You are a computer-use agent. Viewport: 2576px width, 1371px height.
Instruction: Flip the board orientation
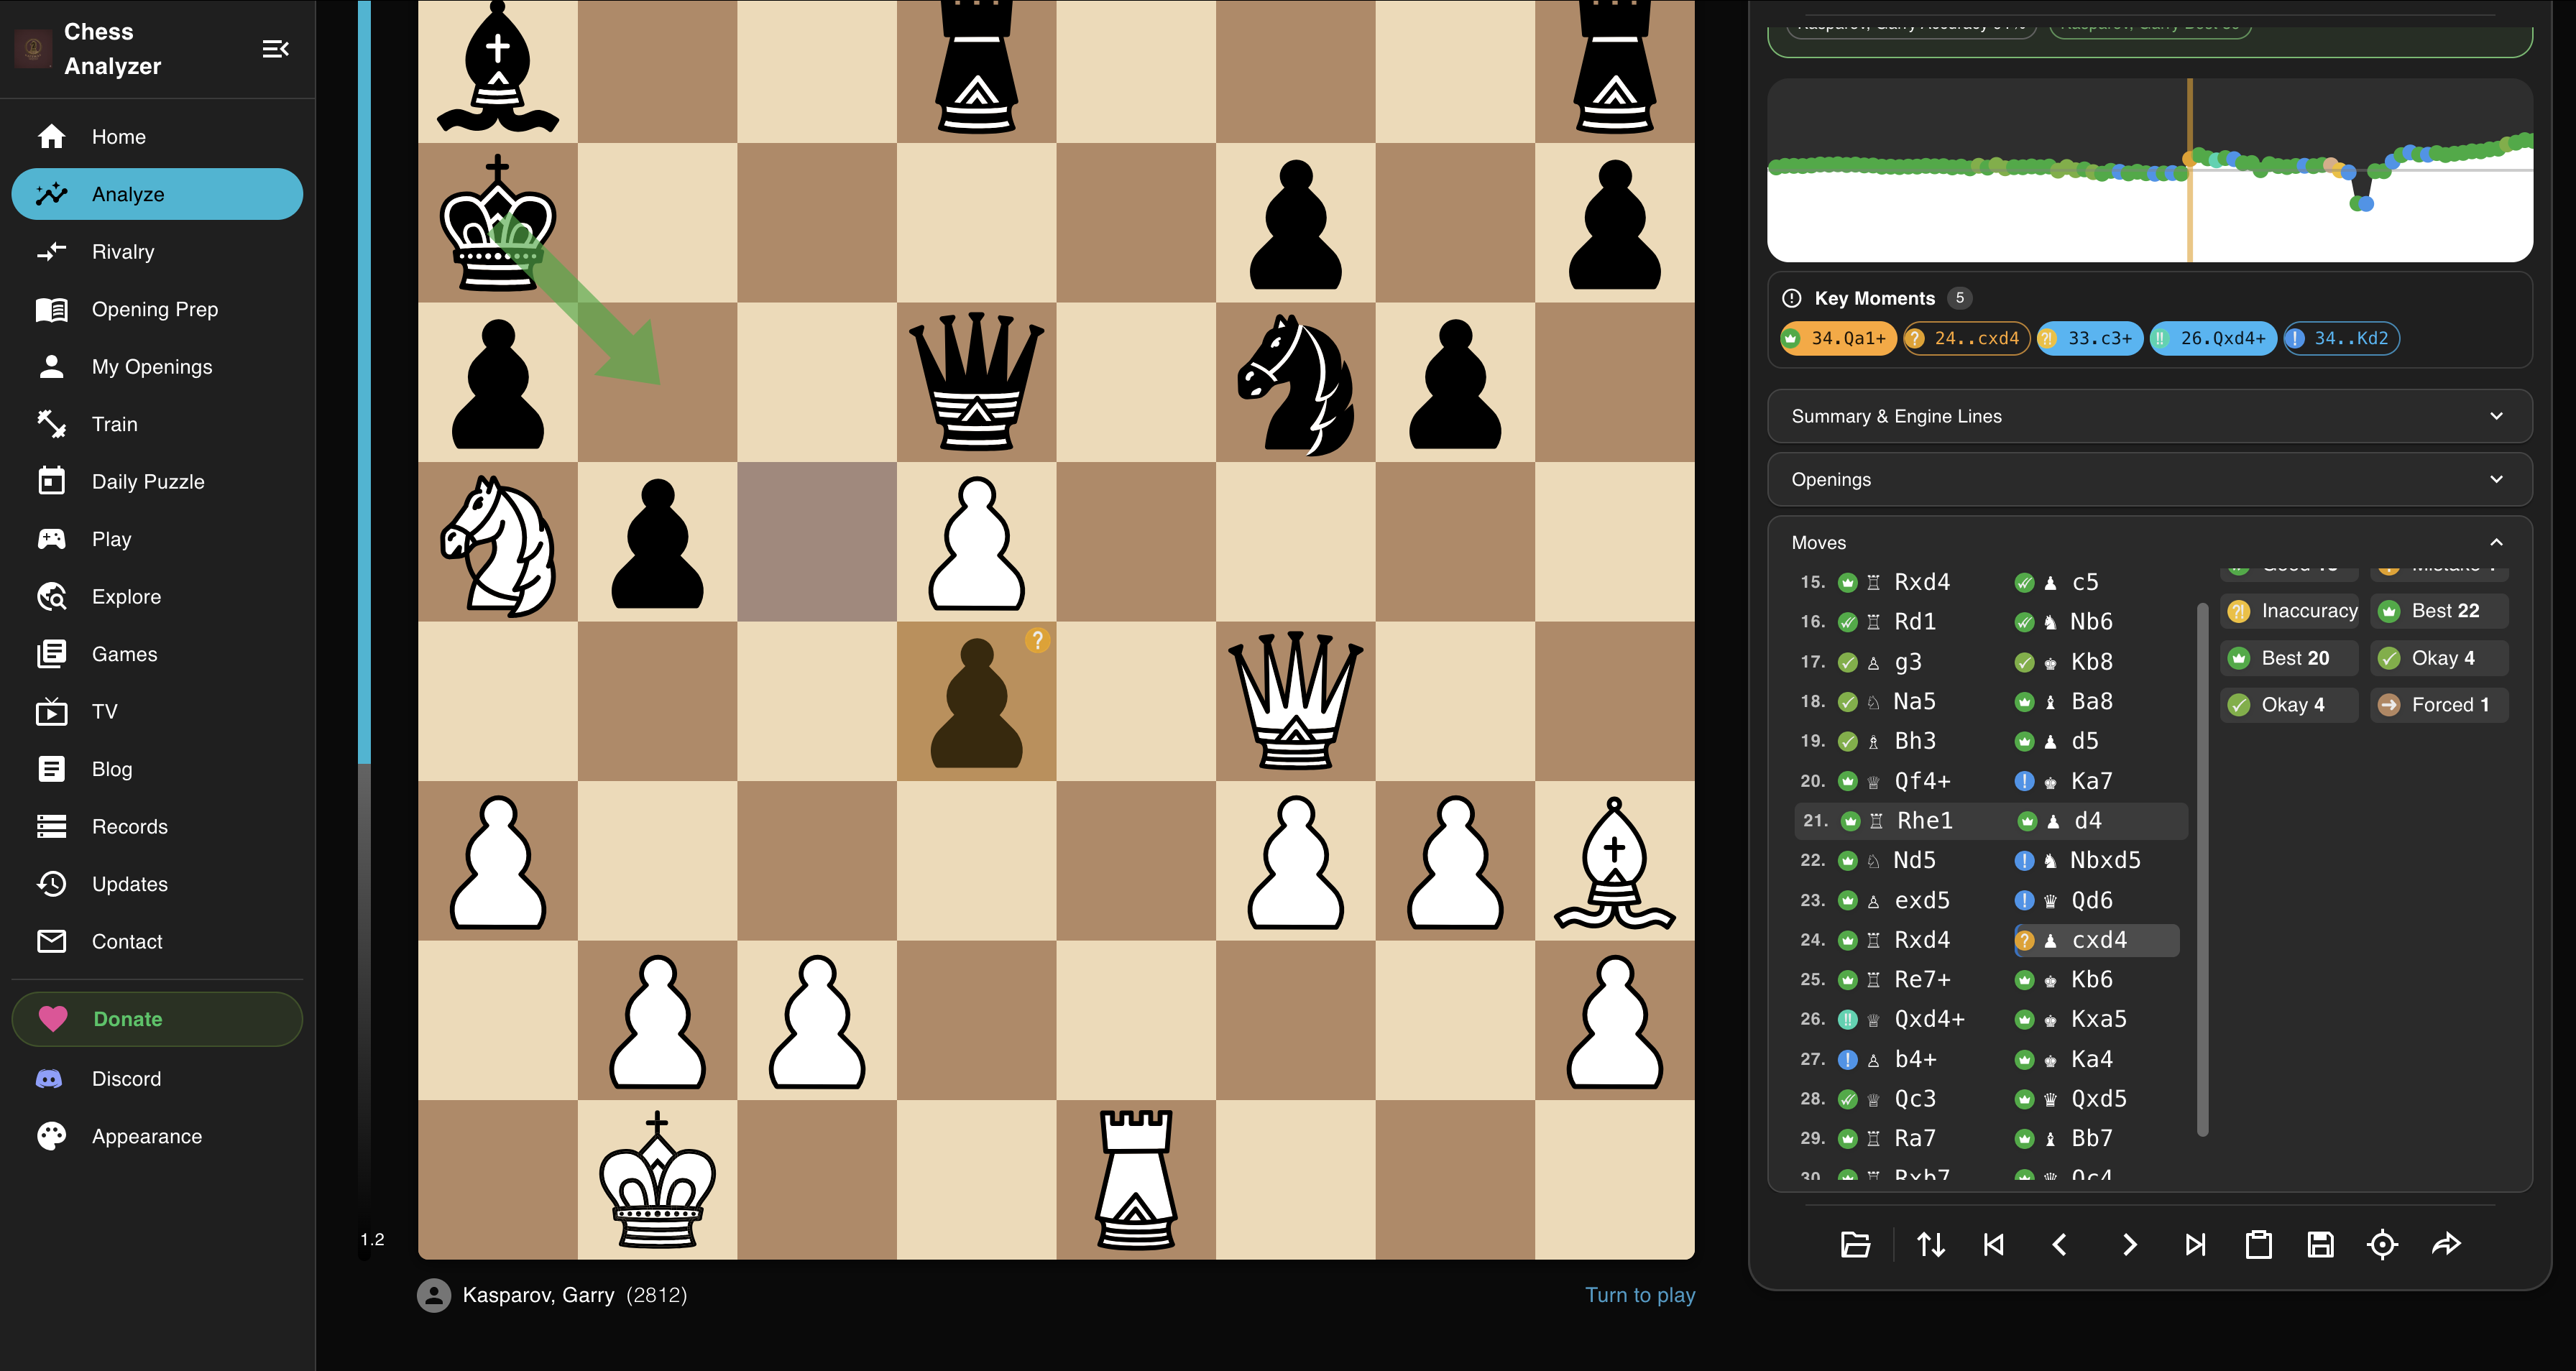1931,1245
